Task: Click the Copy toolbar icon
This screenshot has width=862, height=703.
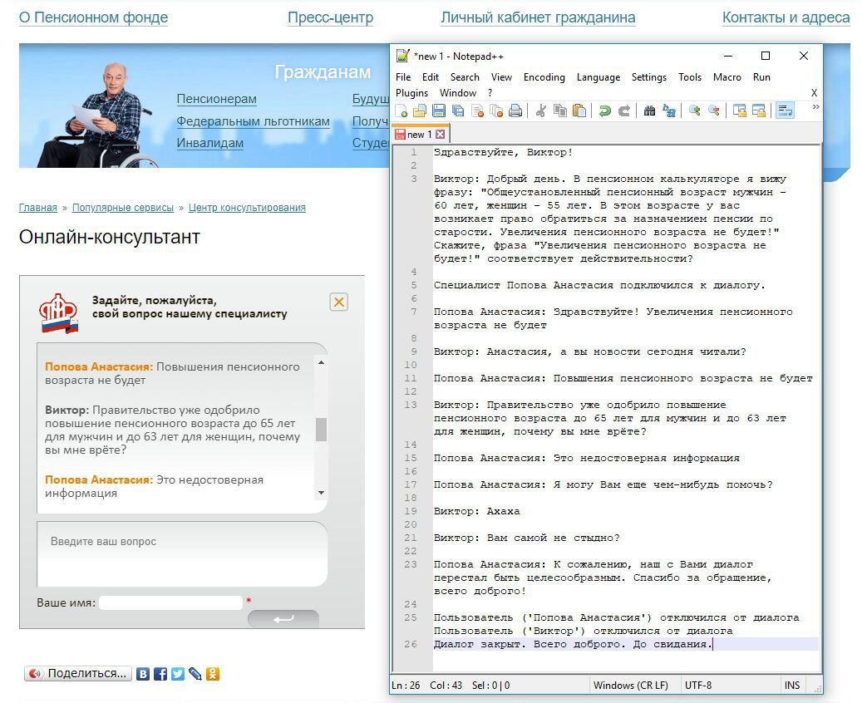Action: coord(560,111)
